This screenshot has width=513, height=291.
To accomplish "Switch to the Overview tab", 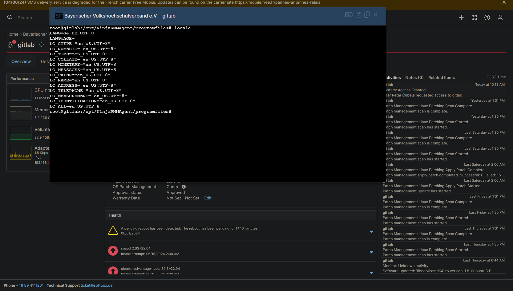I will (21, 61).
